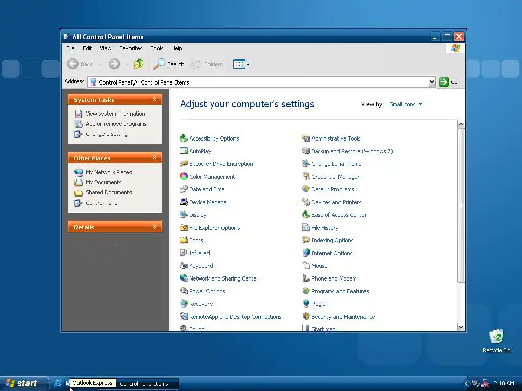Click the Forward arrow toolbar button
Viewport: 522px width, 391px height.
click(114, 64)
